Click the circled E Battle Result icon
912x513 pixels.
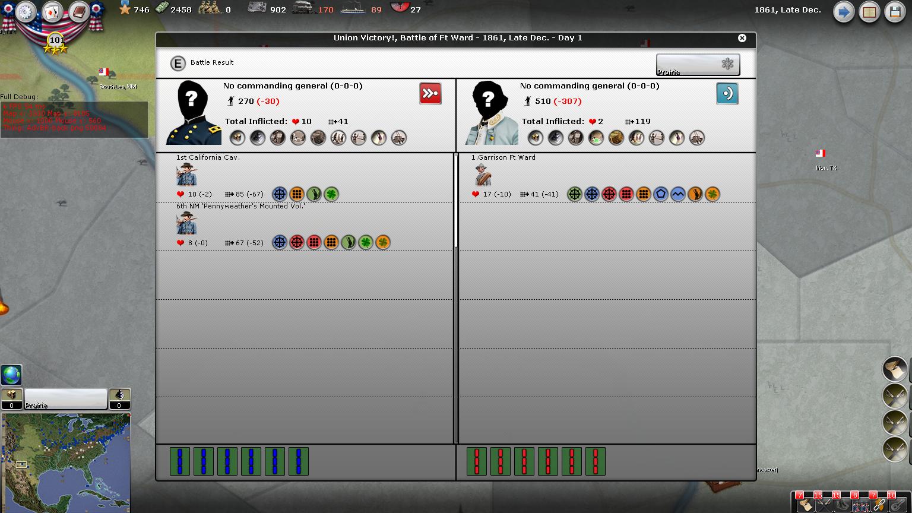pyautogui.click(x=178, y=63)
